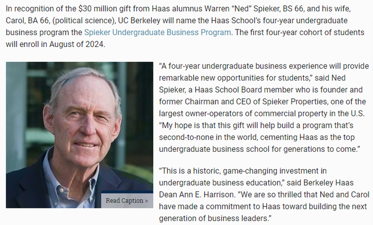The width and height of the screenshot is (373, 225).
Task: Click the sentence beginning "My hope is"
Action: point(260,137)
